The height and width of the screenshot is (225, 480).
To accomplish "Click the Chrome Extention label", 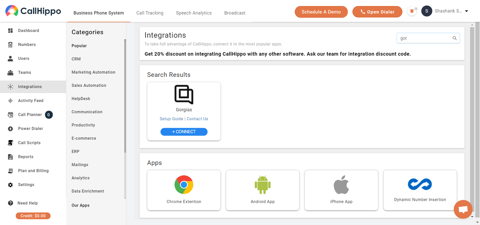I will click(184, 202).
